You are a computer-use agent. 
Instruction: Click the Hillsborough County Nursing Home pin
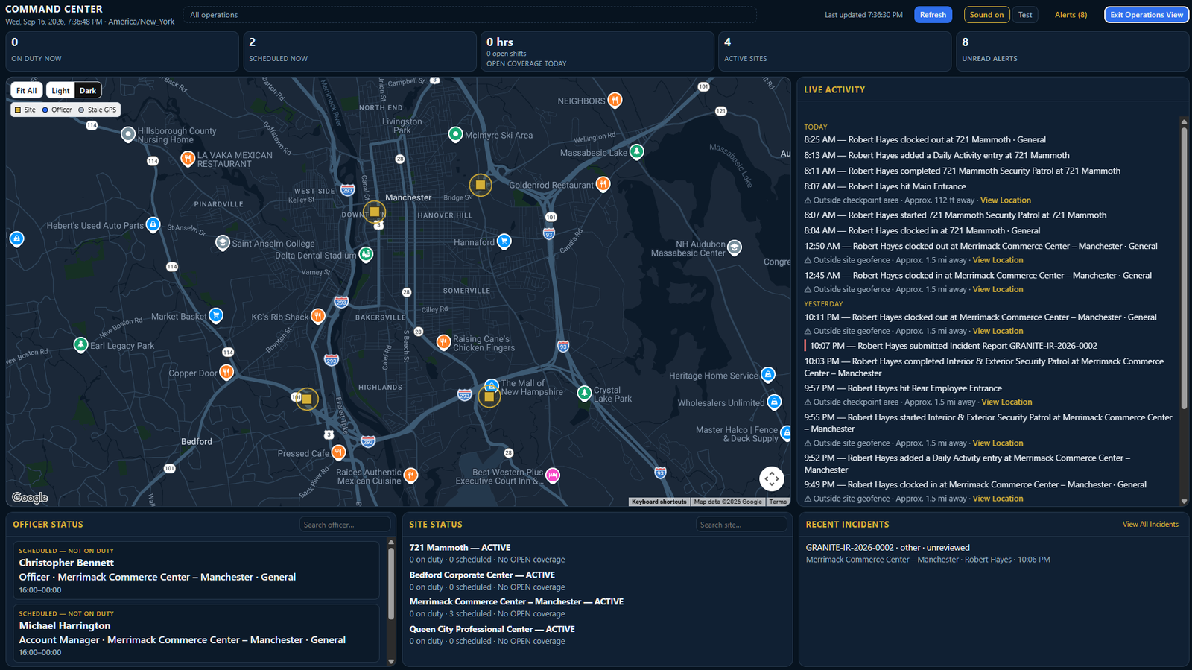click(x=128, y=134)
